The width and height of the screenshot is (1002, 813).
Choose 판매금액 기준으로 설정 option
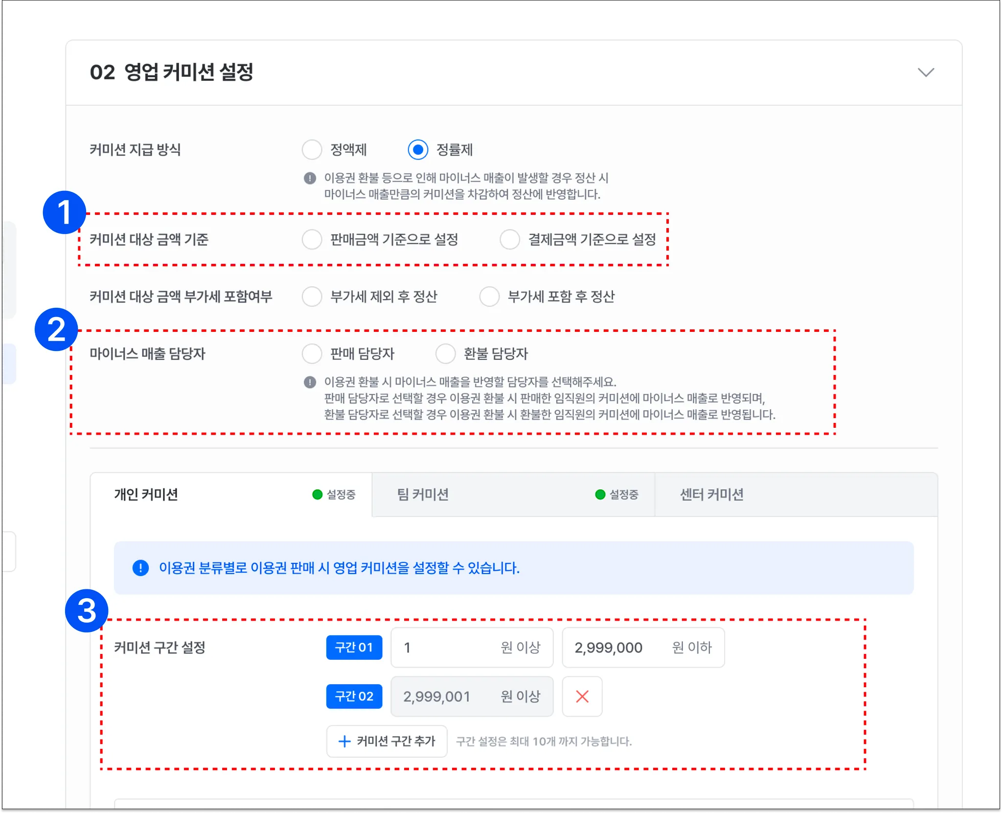[x=312, y=239]
